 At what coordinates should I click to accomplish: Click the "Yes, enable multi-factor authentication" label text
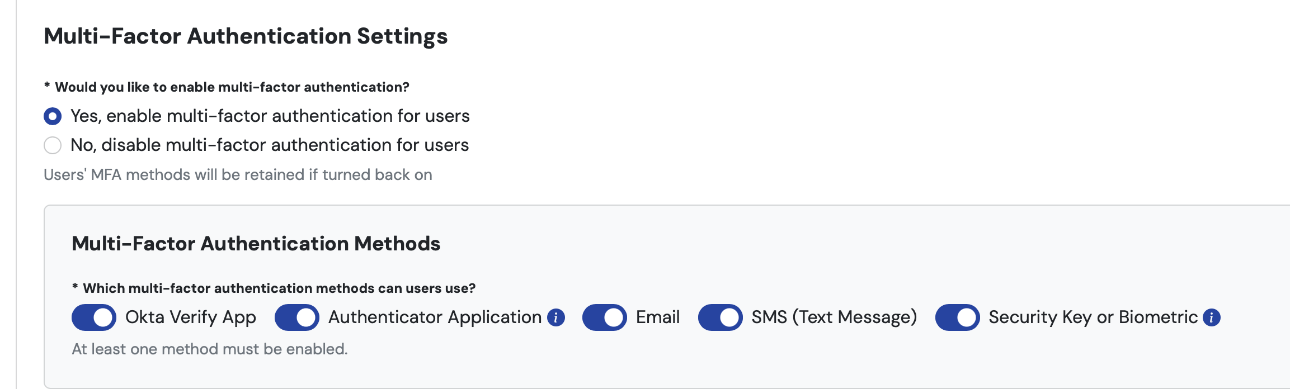270,116
